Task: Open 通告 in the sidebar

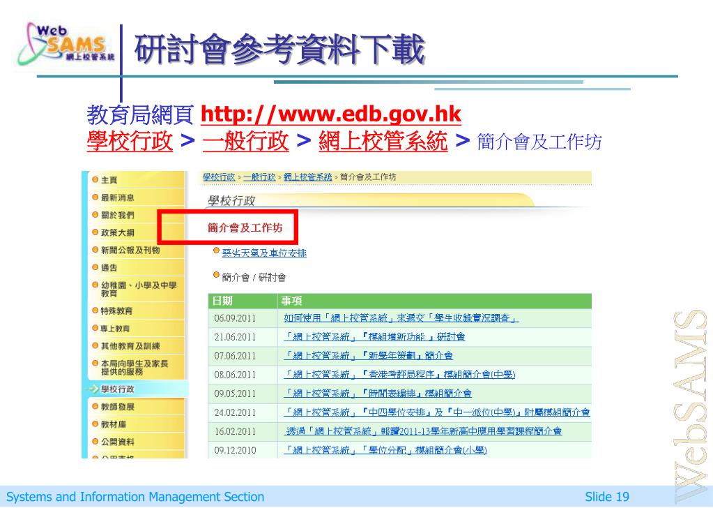Action: click(109, 267)
